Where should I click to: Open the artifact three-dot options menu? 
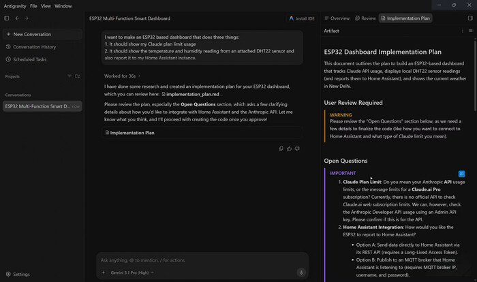(x=463, y=31)
